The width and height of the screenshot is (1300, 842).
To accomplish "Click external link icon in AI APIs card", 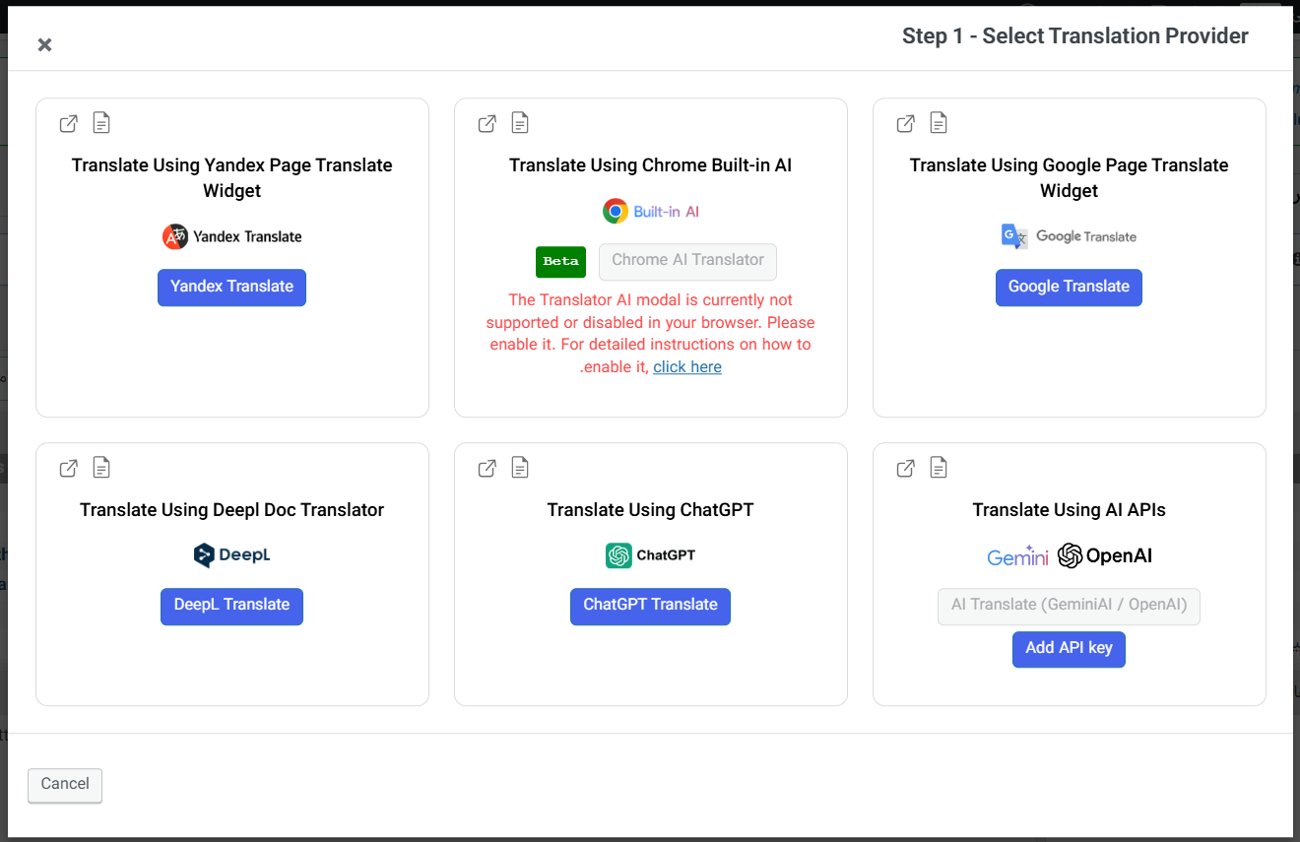I will tap(906, 468).
